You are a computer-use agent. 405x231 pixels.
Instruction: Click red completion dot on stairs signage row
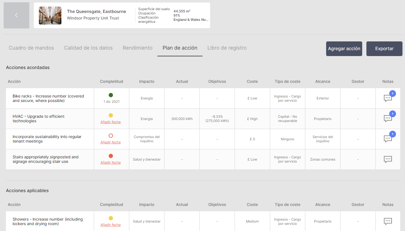click(111, 156)
